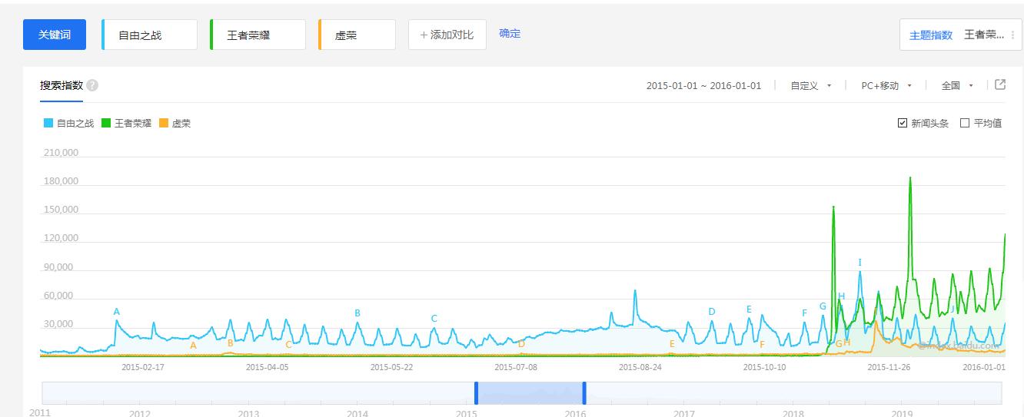Toggle the 虚荣 legend orange swatch
Viewport: 1024px width, 417px height.
tap(165, 123)
